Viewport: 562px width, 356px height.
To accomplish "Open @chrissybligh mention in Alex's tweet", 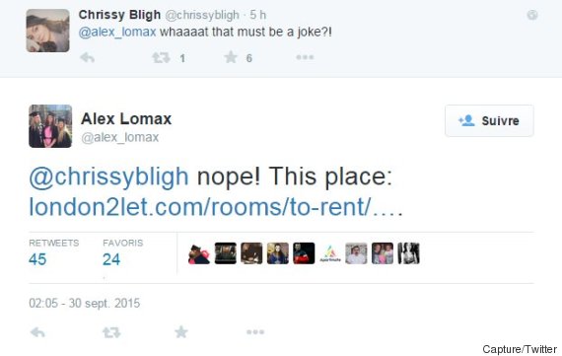I will click(x=108, y=177).
